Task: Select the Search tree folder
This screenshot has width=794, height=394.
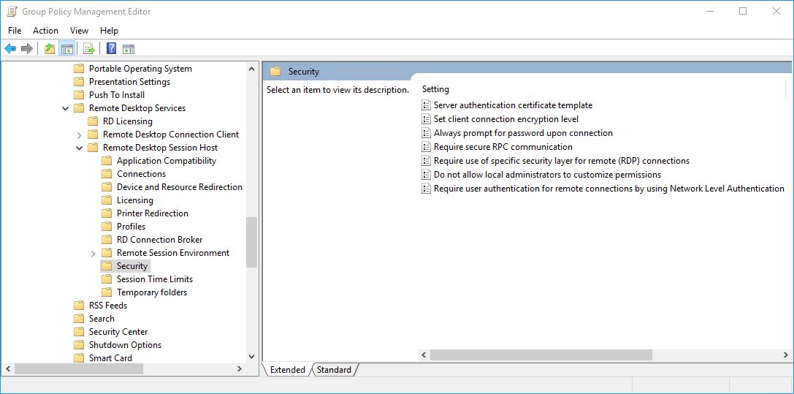Action: (102, 319)
